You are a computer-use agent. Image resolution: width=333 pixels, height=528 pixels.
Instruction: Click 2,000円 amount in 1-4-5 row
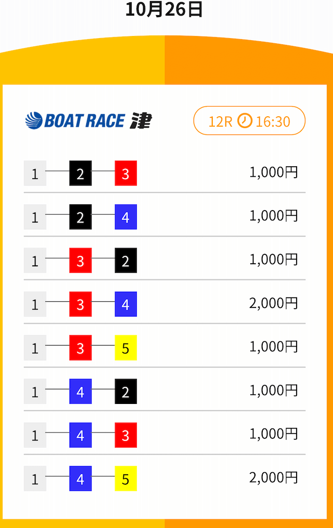[274, 477]
